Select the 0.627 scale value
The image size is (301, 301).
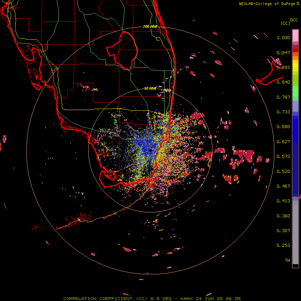(x=283, y=142)
